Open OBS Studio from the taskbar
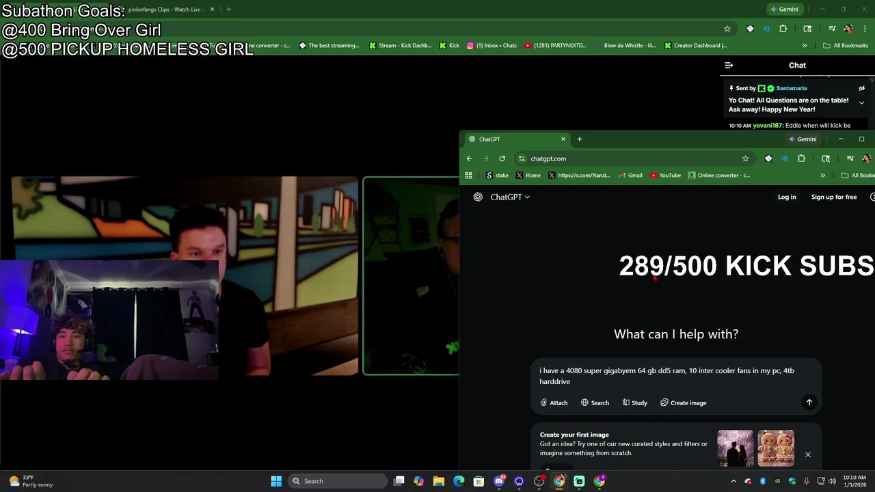 coord(539,481)
